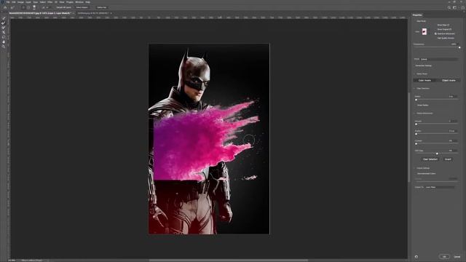The image size is (466, 262).
Task: Open the Layer menu
Action: click(x=28, y=2)
